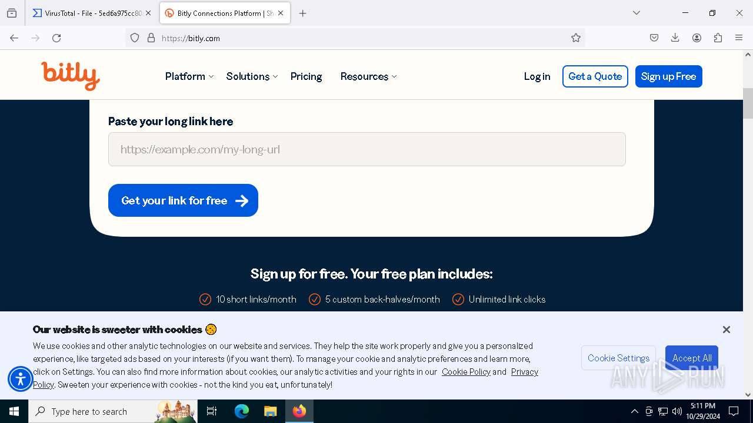Open the extensions puzzle icon
The height and width of the screenshot is (423, 753).
(718, 38)
